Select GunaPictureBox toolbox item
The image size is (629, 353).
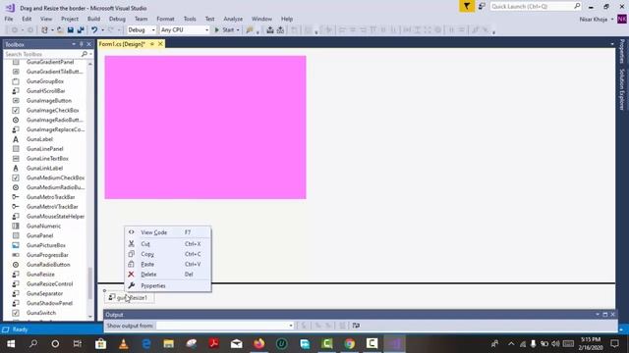click(46, 245)
